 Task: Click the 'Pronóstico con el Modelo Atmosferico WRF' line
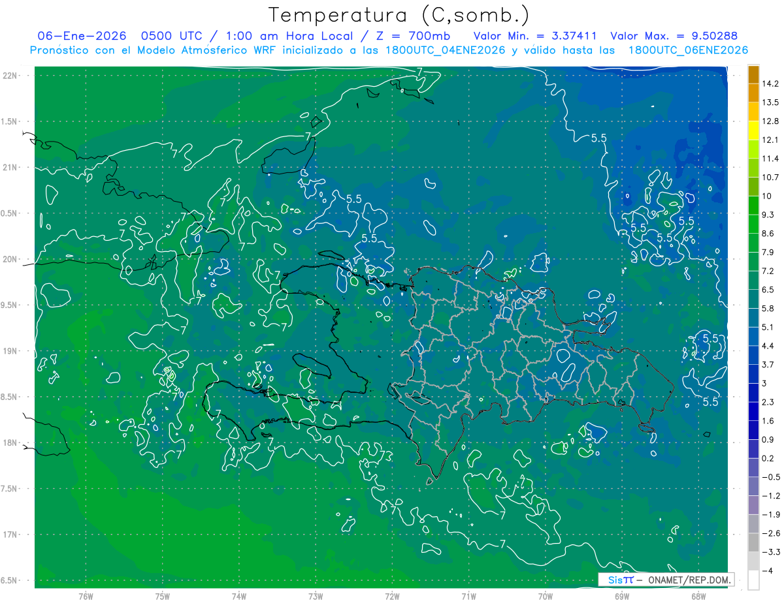coord(389,50)
